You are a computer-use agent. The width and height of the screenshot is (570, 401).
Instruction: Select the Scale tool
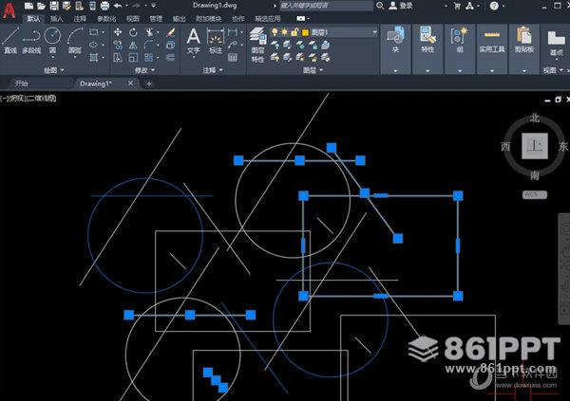click(x=133, y=57)
